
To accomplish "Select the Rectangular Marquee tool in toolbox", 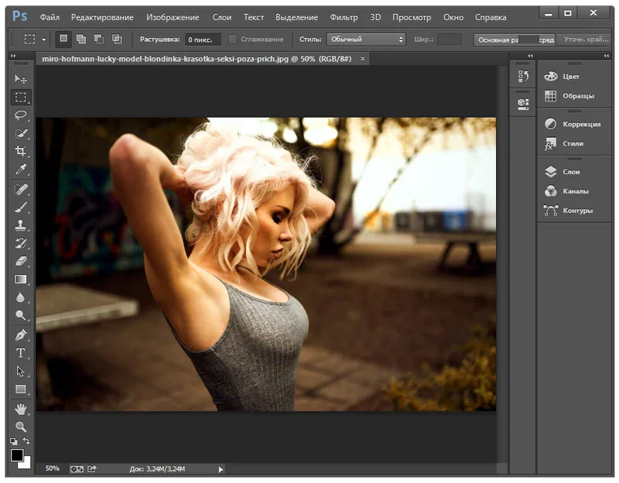I will point(21,98).
